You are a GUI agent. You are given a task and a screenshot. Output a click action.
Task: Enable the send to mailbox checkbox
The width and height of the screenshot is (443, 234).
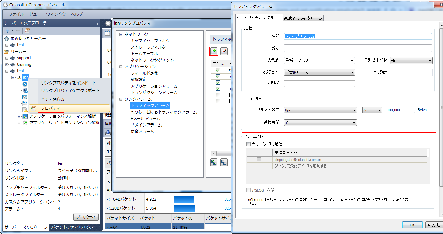(248, 144)
